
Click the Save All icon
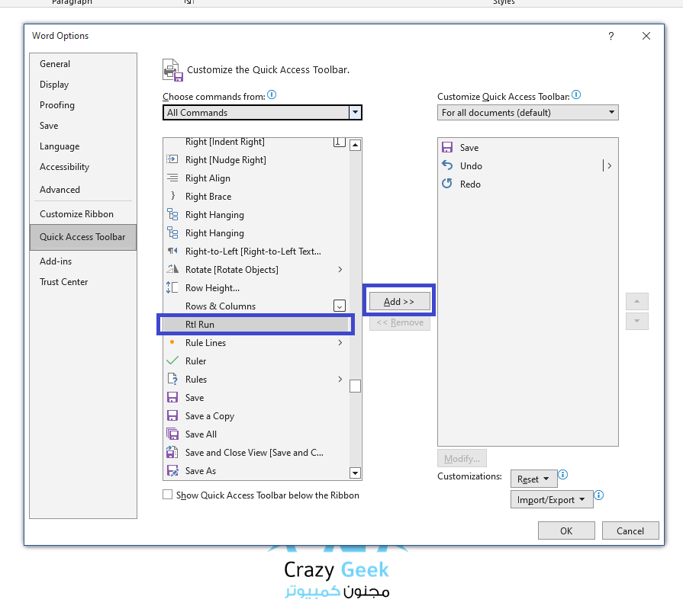pos(172,434)
